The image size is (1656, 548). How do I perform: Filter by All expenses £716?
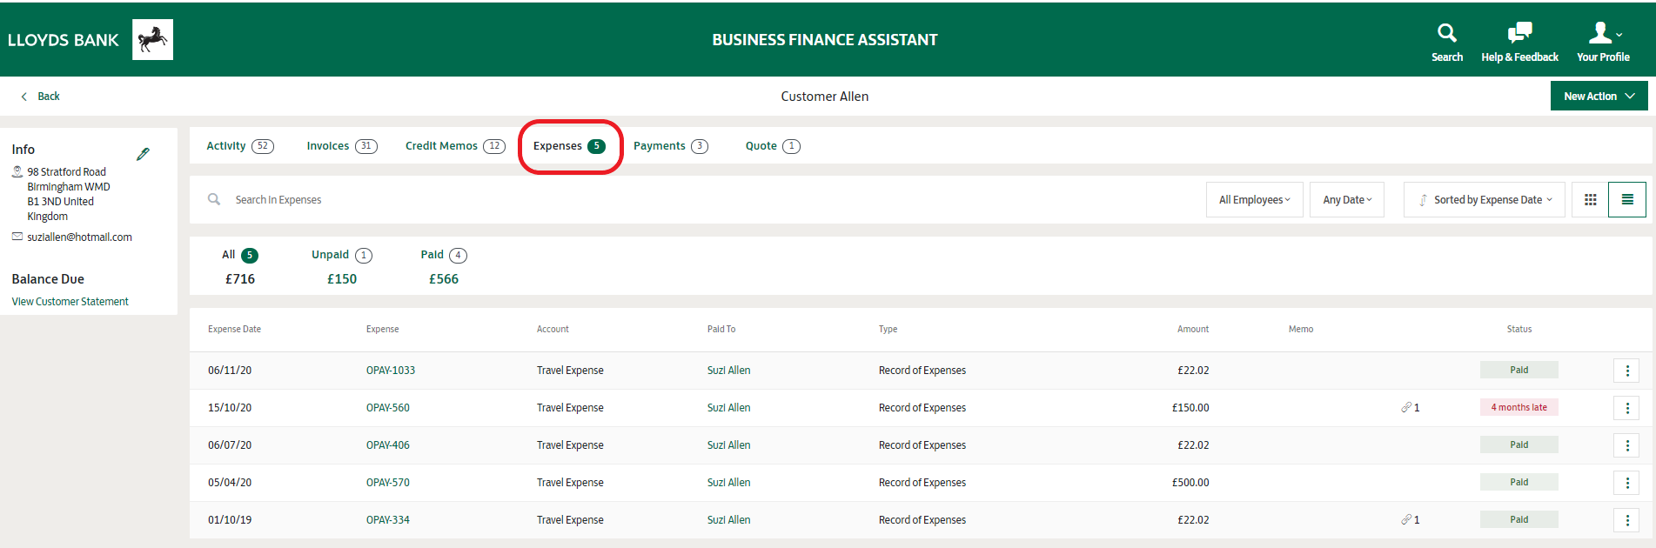coord(240,267)
